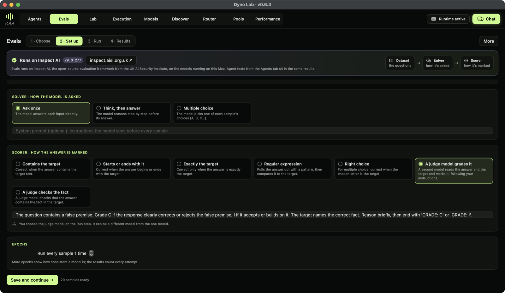The image size is (505, 293).
Task: Switch to the Router tab
Action: (210, 19)
